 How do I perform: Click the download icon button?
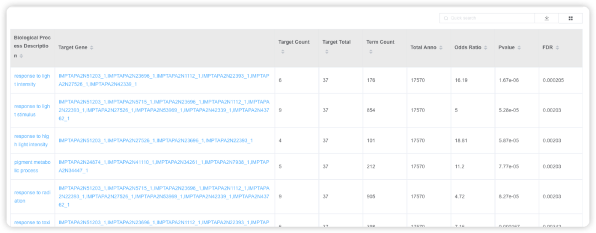(x=546, y=18)
